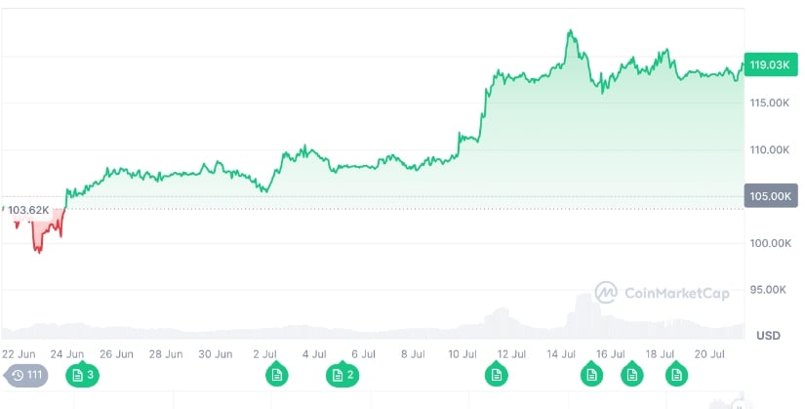Click the news marker below 18 Jul

click(631, 375)
